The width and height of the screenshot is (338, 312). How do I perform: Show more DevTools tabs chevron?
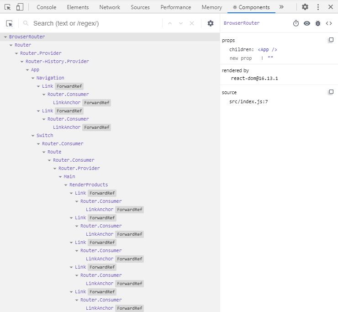pyautogui.click(x=281, y=7)
